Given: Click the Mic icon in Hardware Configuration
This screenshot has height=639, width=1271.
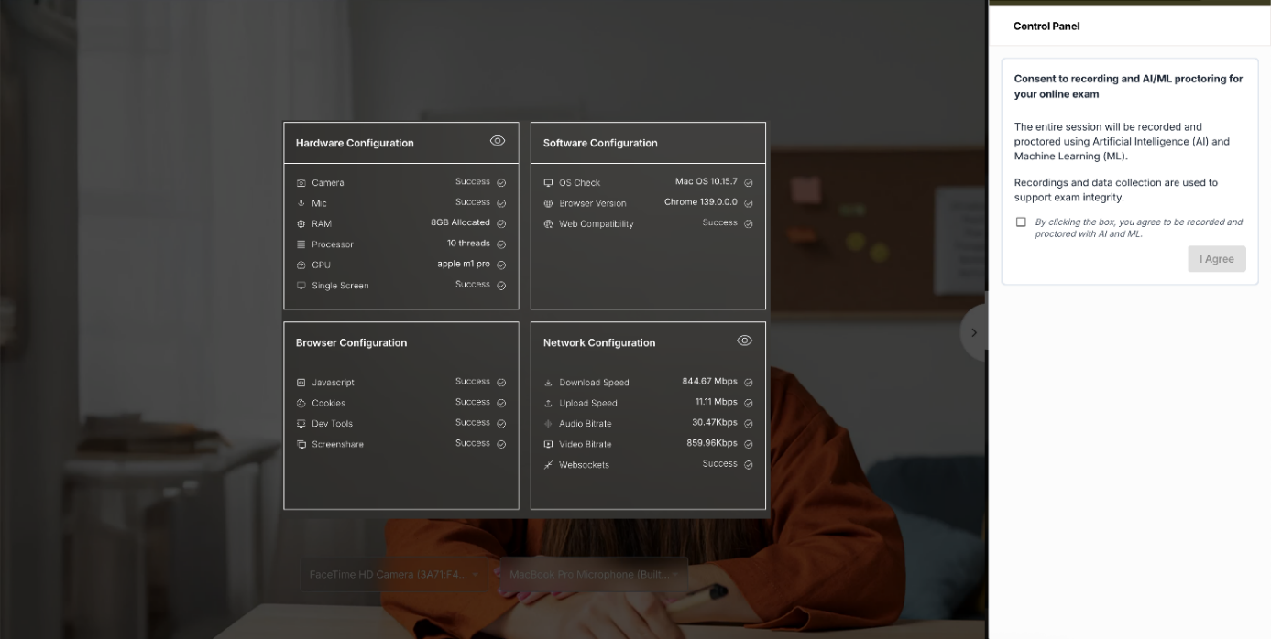Looking at the screenshot, I should click(301, 203).
